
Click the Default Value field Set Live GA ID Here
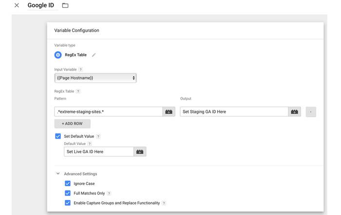[x=99, y=152]
